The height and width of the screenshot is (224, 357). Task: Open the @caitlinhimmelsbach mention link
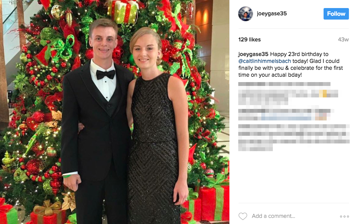(x=264, y=61)
